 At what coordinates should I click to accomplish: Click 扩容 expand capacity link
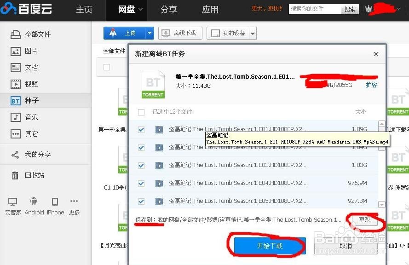pos(371,85)
